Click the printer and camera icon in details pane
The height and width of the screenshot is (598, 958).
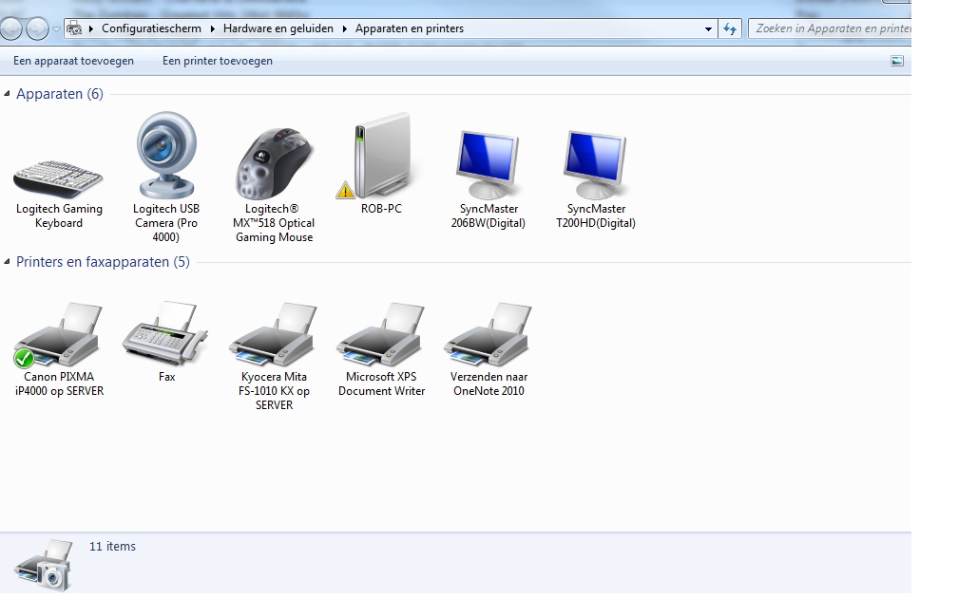click(44, 565)
